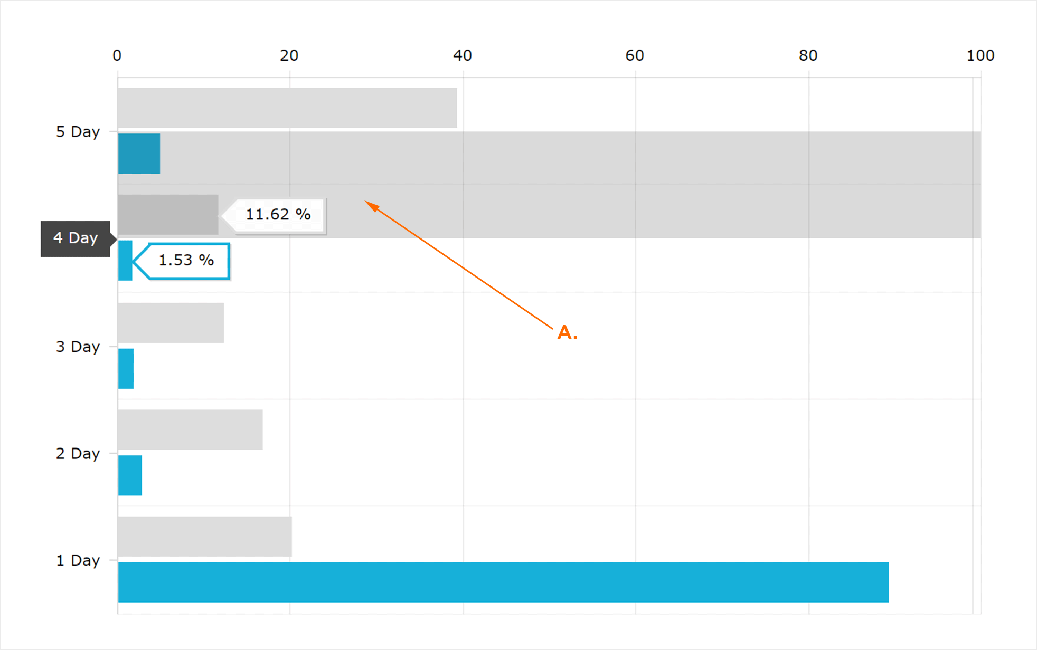Click the blue 1 Day bar
Screen dimensions: 1037x650
point(503,582)
